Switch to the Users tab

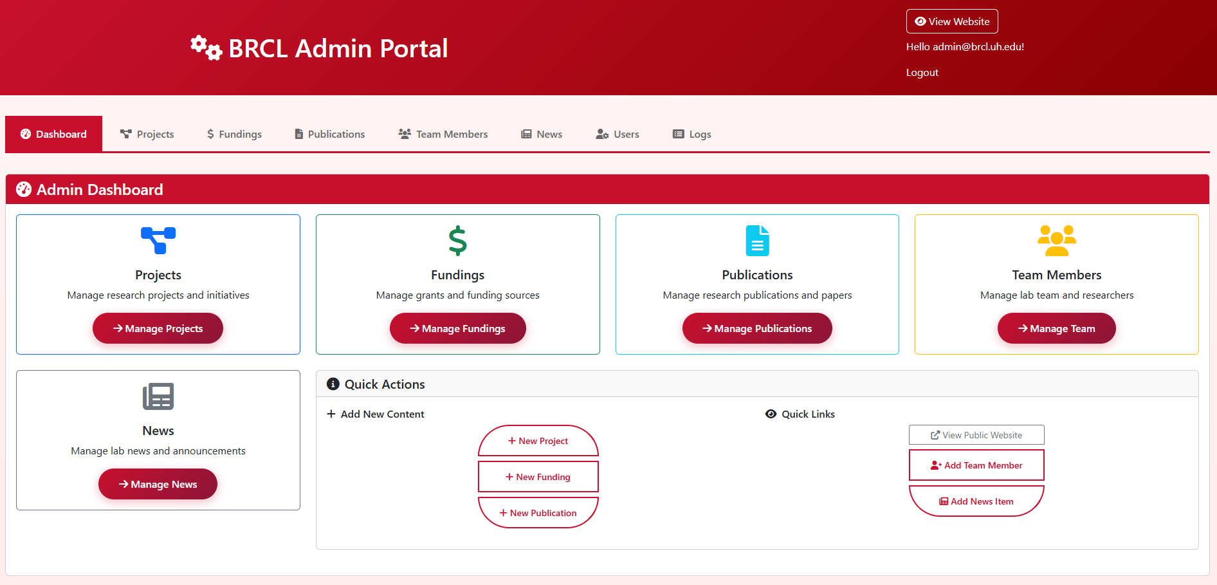[x=618, y=134]
